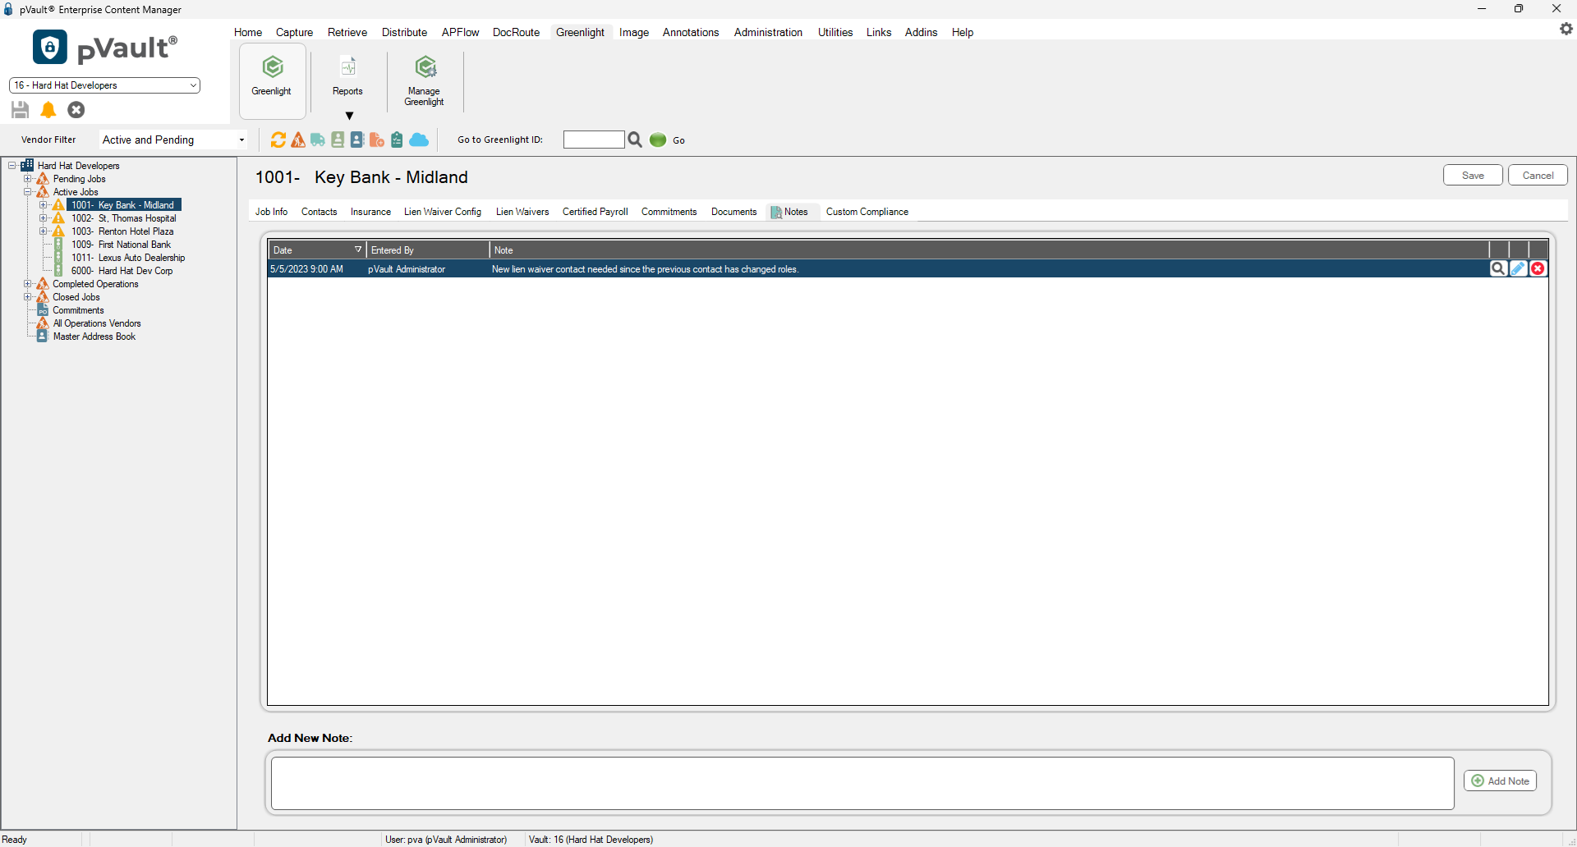Click the green Go circle button

point(658,140)
